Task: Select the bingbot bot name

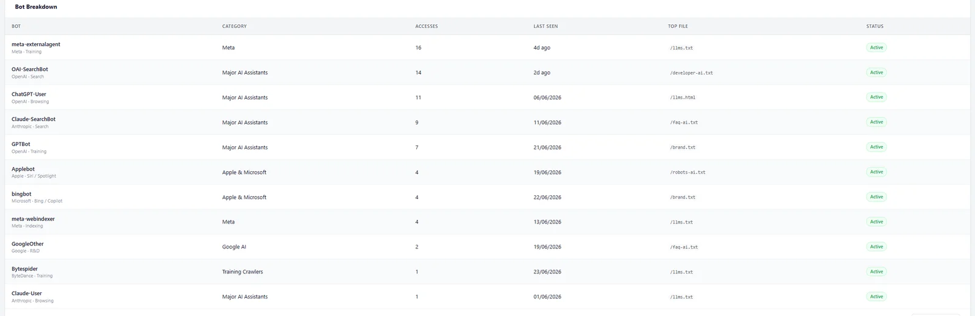Action: coord(21,194)
